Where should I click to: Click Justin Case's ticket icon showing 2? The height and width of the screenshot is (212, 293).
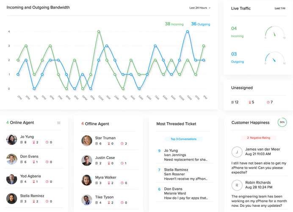pos(97,163)
